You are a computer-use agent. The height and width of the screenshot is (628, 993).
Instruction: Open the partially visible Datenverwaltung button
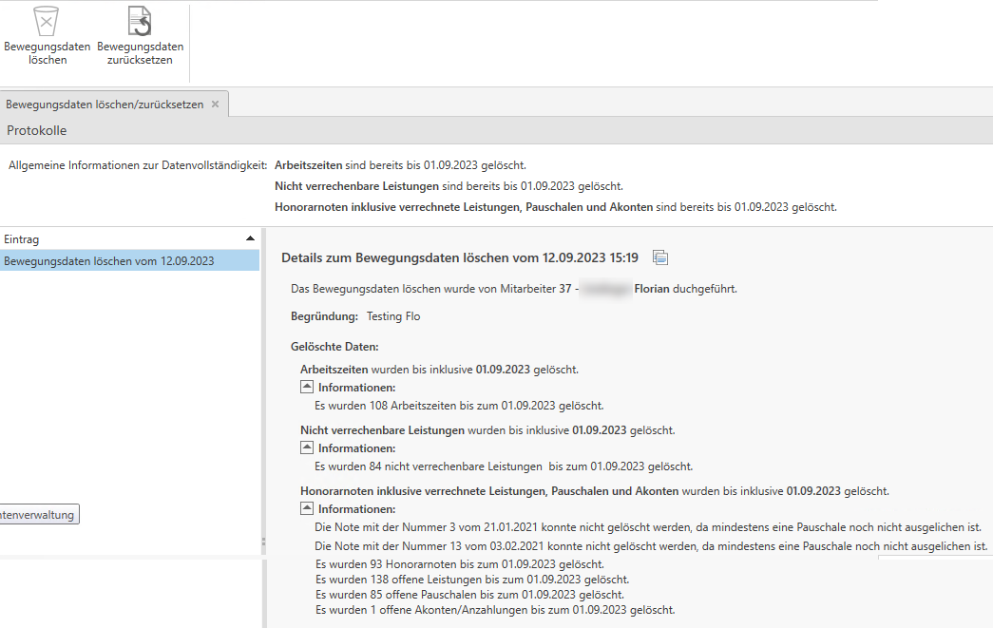tap(38, 515)
